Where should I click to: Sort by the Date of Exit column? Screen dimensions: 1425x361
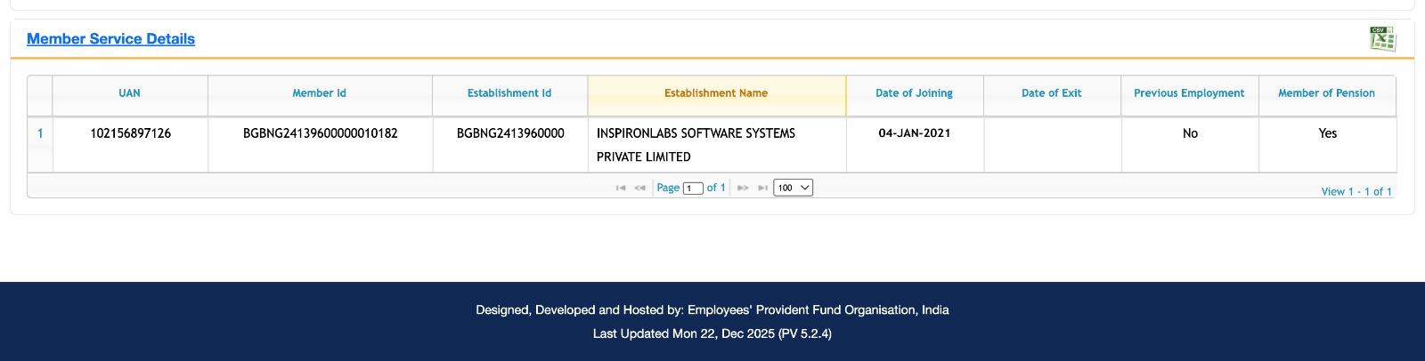(1051, 93)
